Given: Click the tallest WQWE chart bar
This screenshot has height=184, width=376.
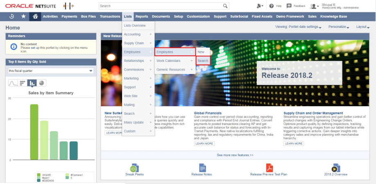Looking at the screenshot, I should coord(34,132).
